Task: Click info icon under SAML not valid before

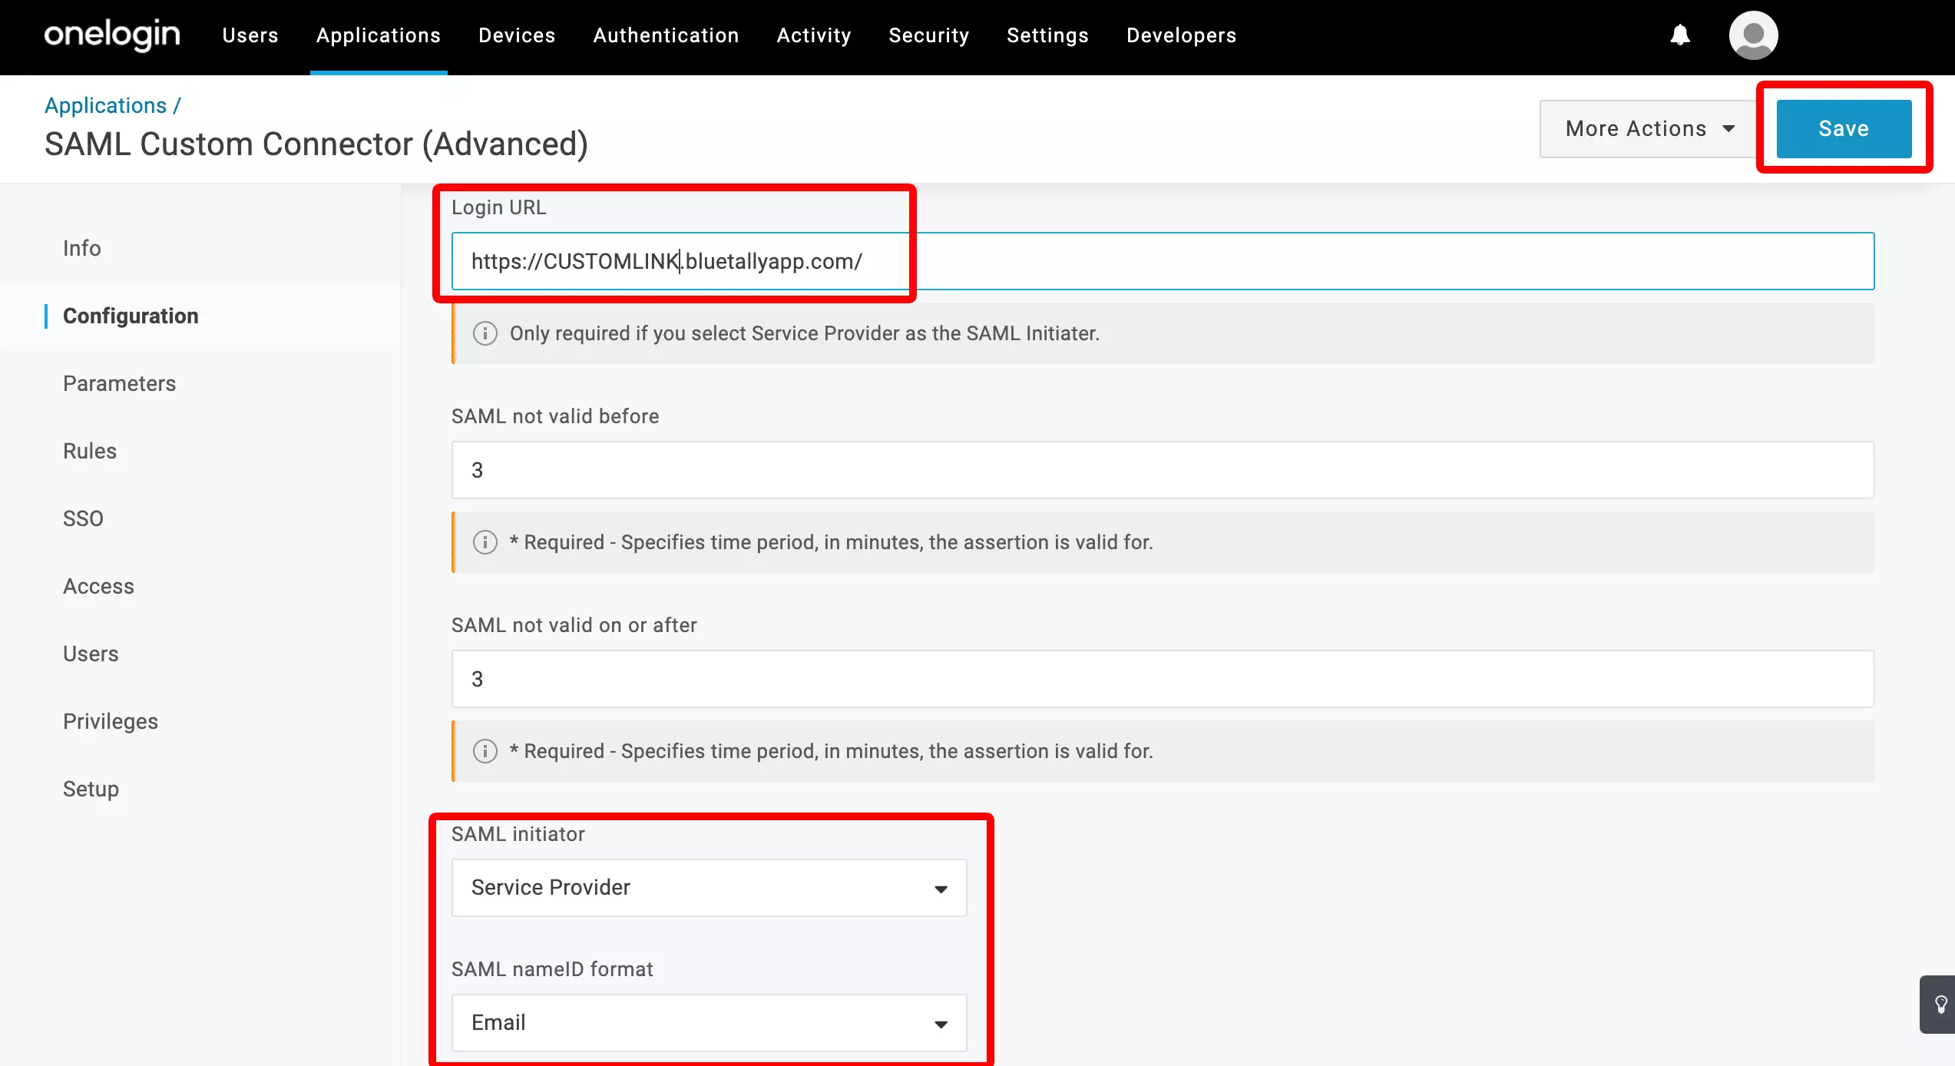Action: (x=485, y=542)
